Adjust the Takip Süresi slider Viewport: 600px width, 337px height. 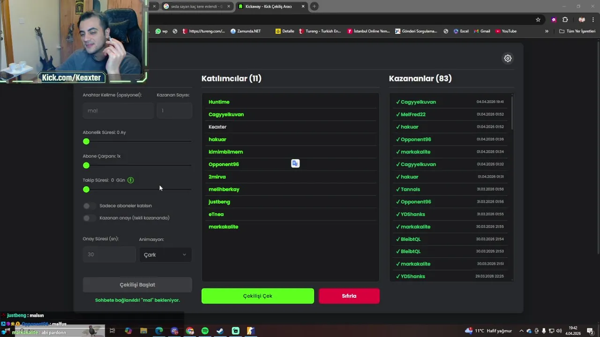coord(137,190)
